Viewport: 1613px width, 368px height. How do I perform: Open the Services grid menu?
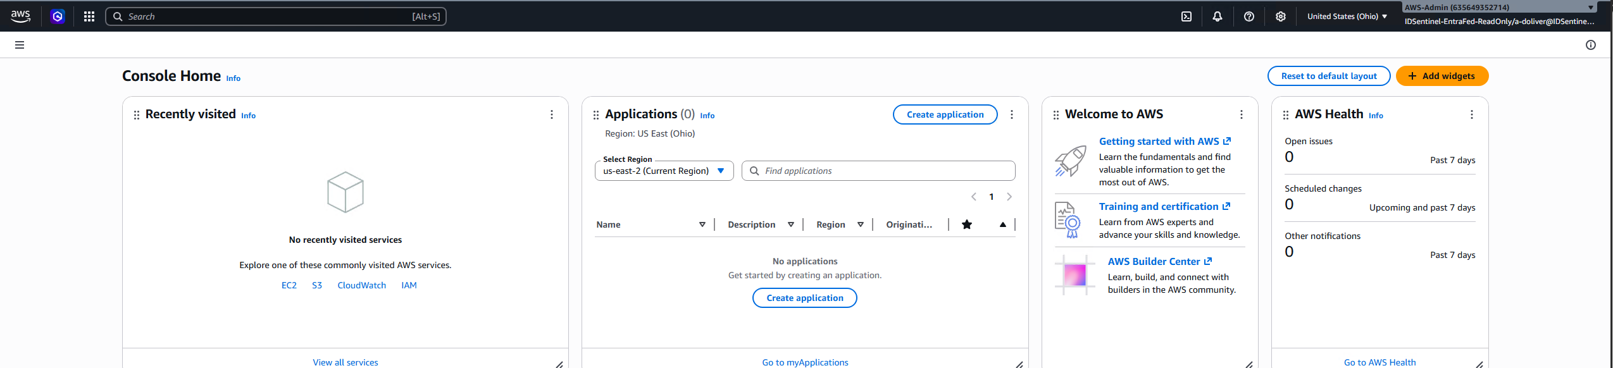click(89, 16)
